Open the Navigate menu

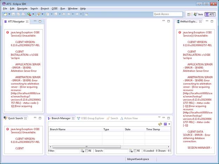[22, 8]
